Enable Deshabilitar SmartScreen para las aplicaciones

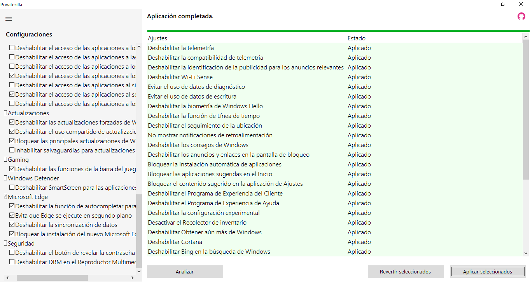pyautogui.click(x=12, y=188)
